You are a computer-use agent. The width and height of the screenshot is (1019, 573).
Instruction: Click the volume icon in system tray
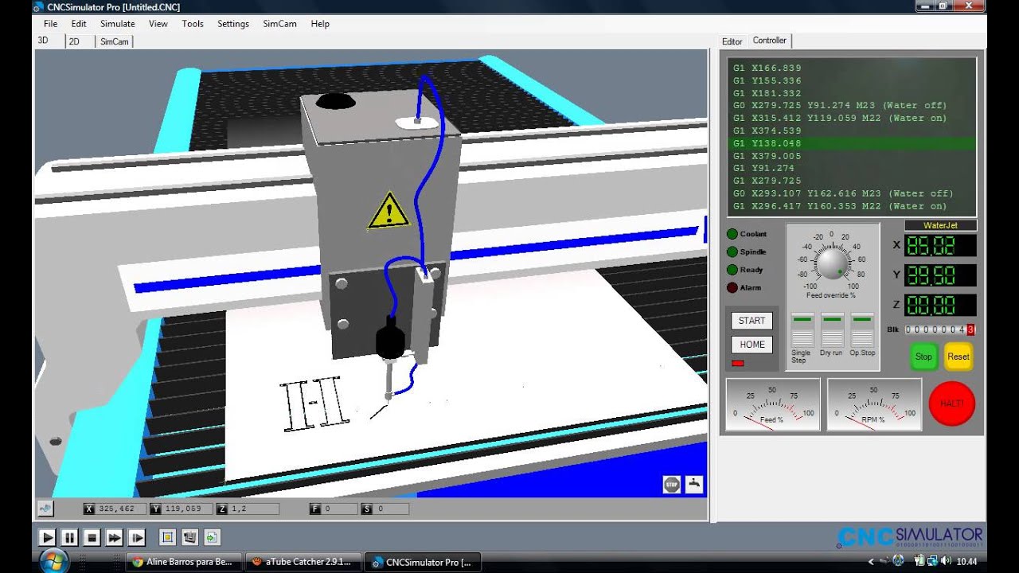click(944, 561)
